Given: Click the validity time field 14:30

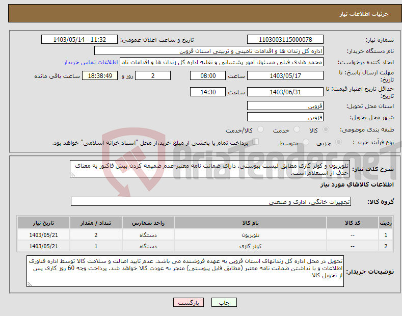Looking at the screenshot, I should tap(208, 92).
